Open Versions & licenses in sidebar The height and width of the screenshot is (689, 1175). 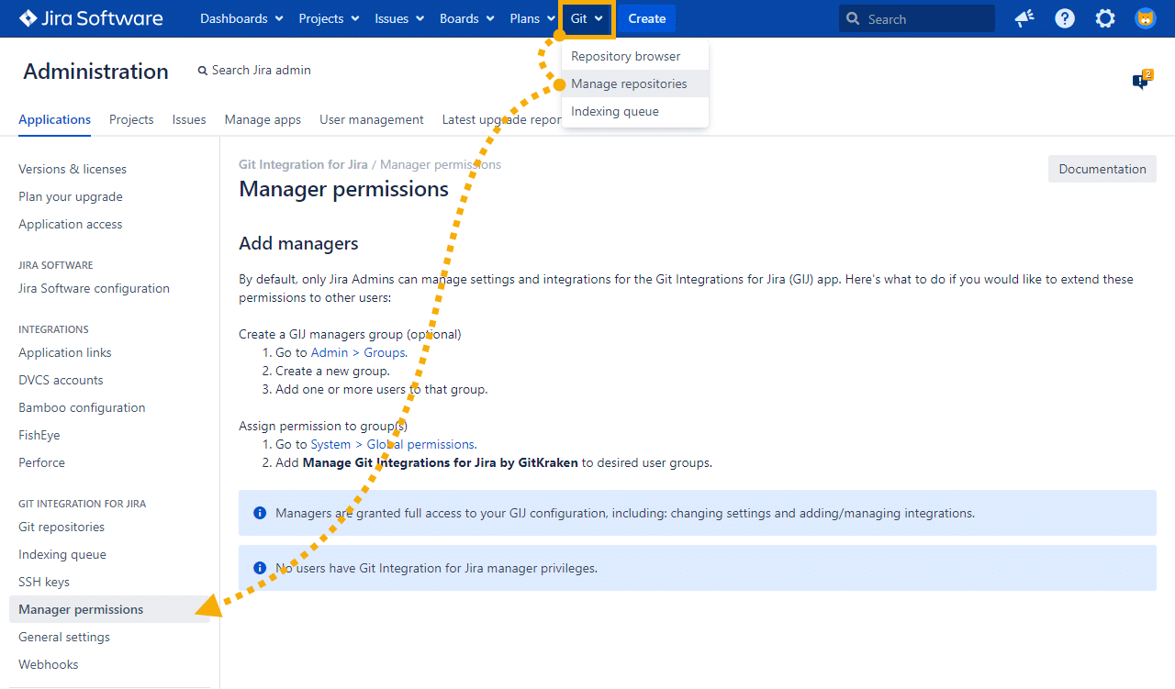(73, 169)
